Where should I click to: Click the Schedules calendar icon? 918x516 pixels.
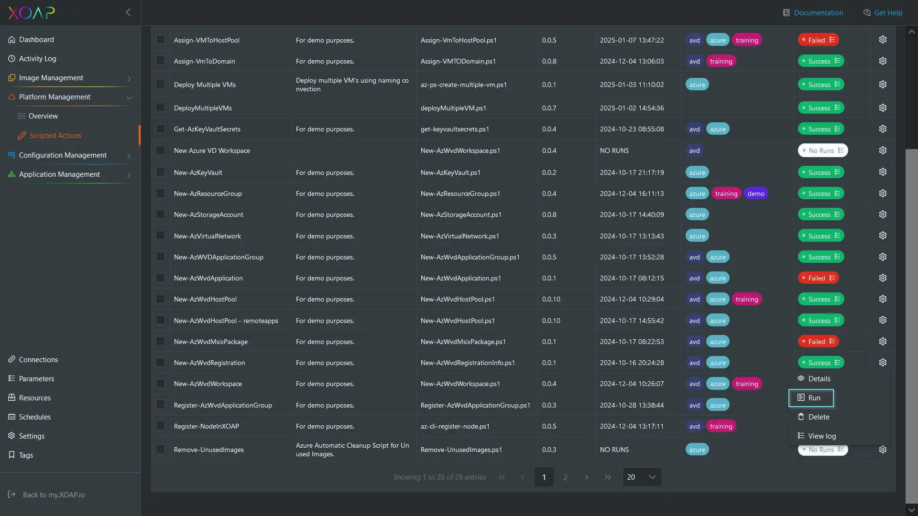pos(12,417)
